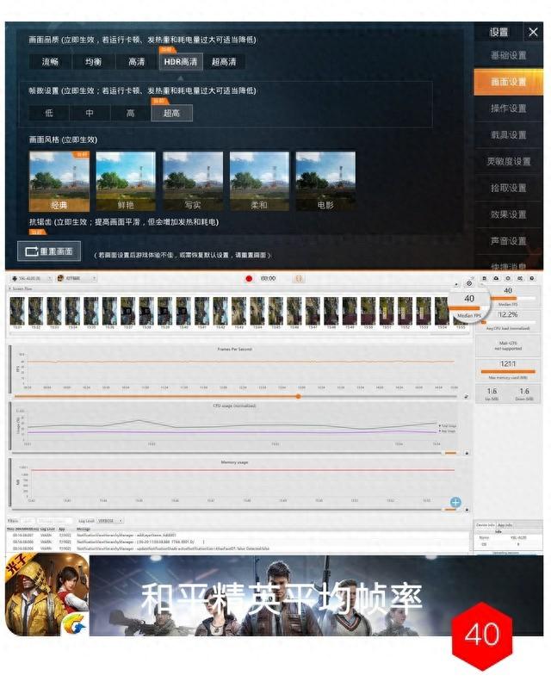Click the 和平精英平均帧率 banner title
This screenshot has height=700, width=551.
pos(282,598)
